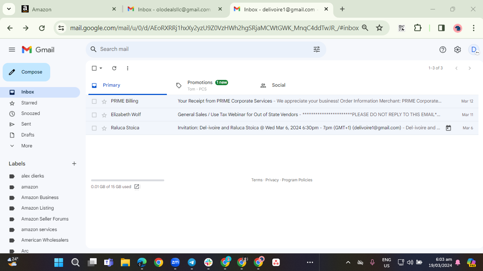Select the PRIME Billing email checkbox
The image size is (483, 271).
[94, 101]
